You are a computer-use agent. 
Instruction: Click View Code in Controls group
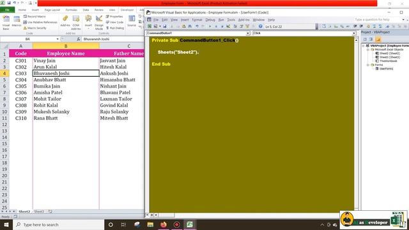click(x=114, y=22)
